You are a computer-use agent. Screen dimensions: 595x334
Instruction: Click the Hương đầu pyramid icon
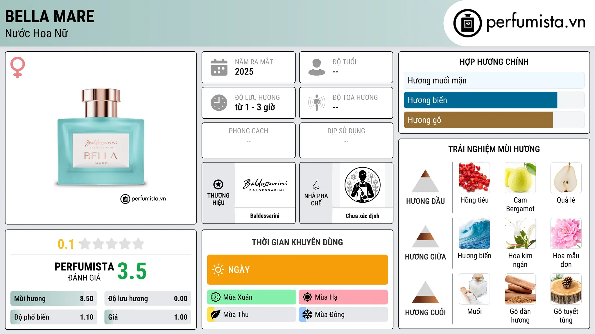click(425, 181)
